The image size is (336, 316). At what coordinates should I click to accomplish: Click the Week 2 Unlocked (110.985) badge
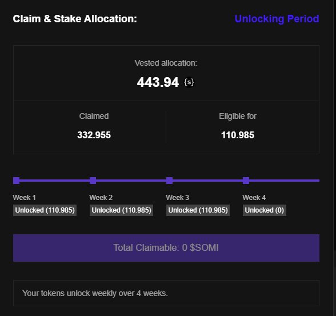tap(121, 210)
